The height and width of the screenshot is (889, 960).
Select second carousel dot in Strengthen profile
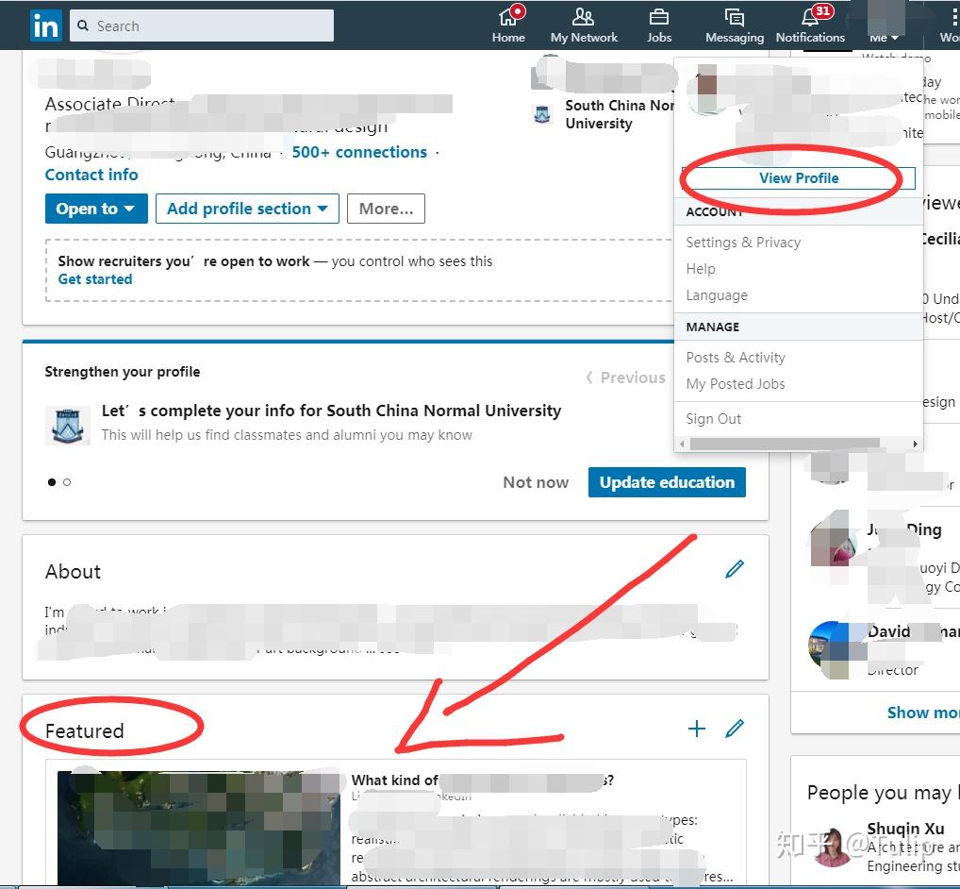click(67, 482)
